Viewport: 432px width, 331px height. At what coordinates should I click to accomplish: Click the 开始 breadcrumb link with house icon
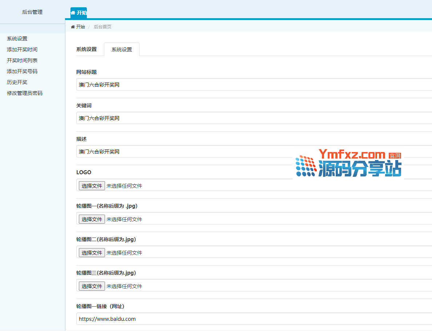click(78, 27)
